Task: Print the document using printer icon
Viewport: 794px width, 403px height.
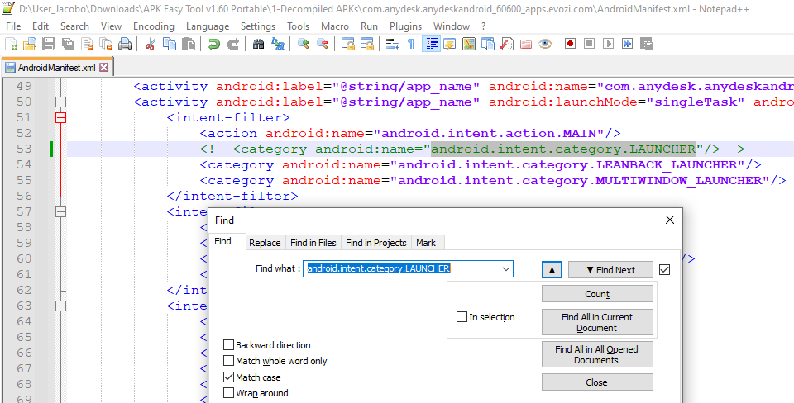Action: click(x=125, y=44)
